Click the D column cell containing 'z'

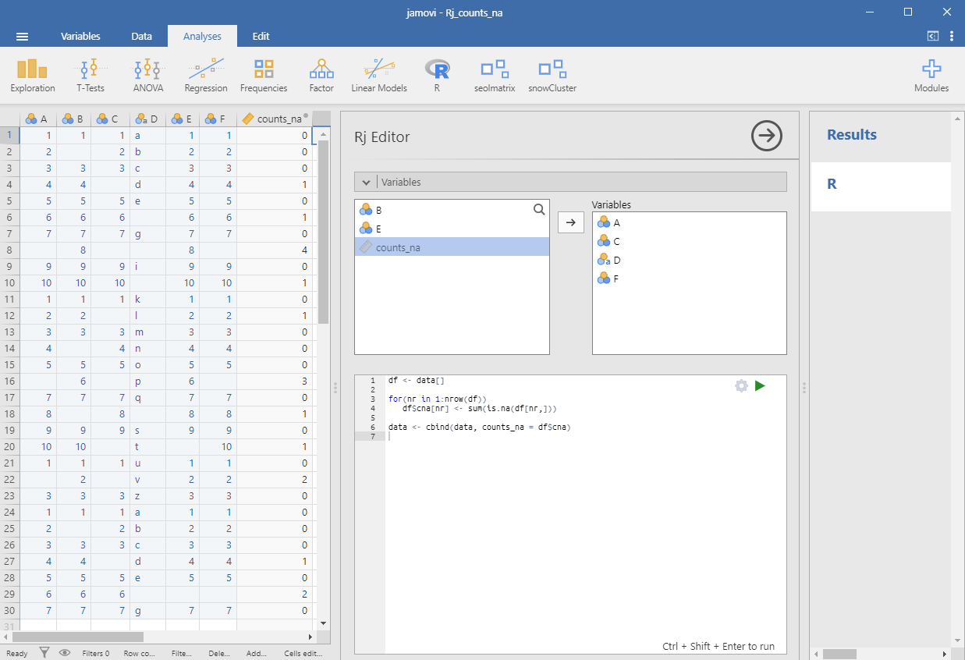pyautogui.click(x=147, y=495)
